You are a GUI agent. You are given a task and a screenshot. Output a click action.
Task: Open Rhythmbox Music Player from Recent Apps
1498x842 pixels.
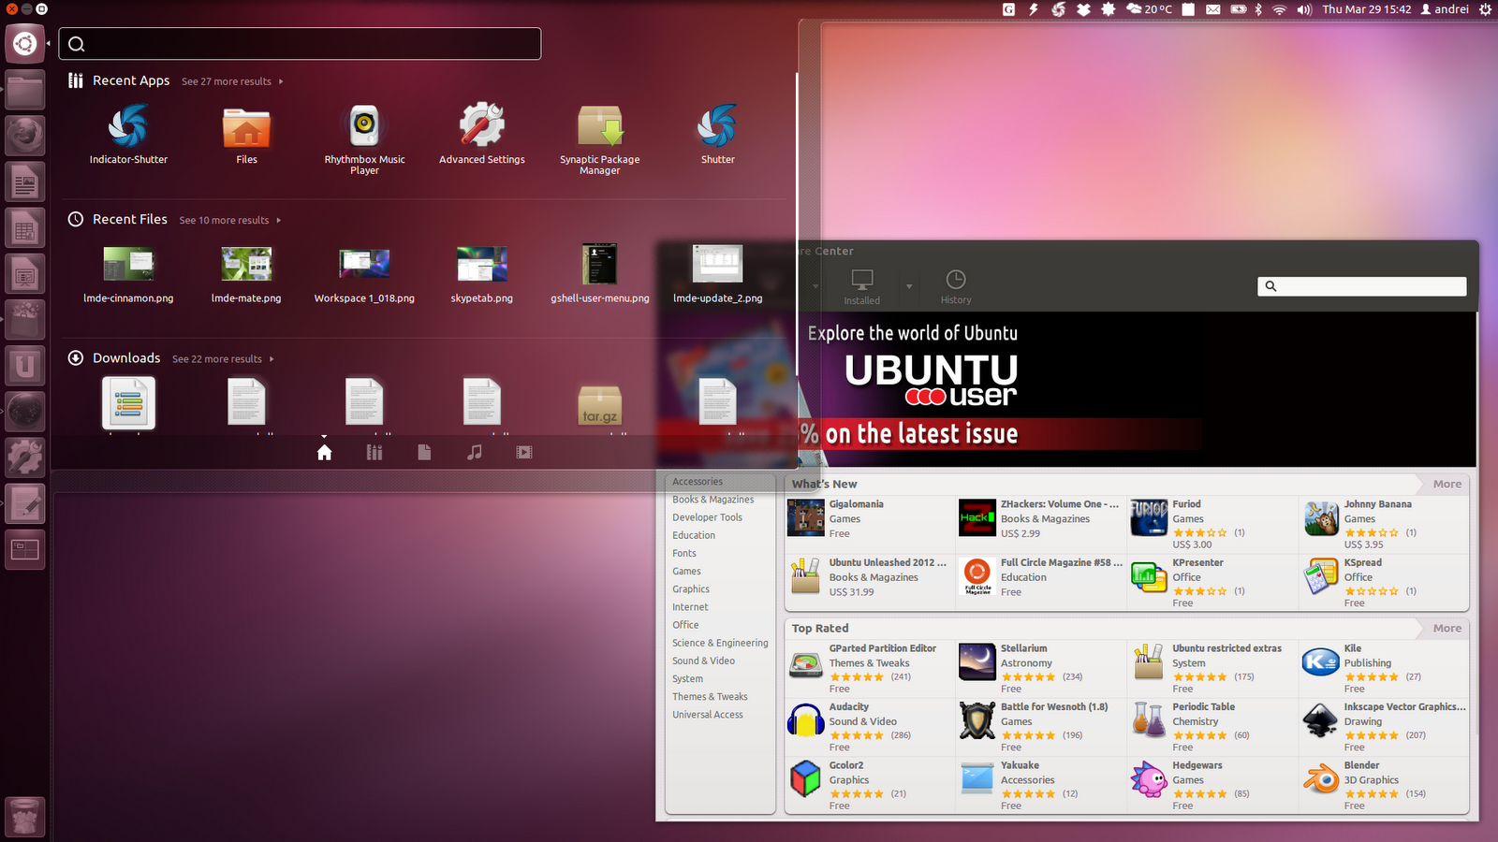[x=364, y=128]
